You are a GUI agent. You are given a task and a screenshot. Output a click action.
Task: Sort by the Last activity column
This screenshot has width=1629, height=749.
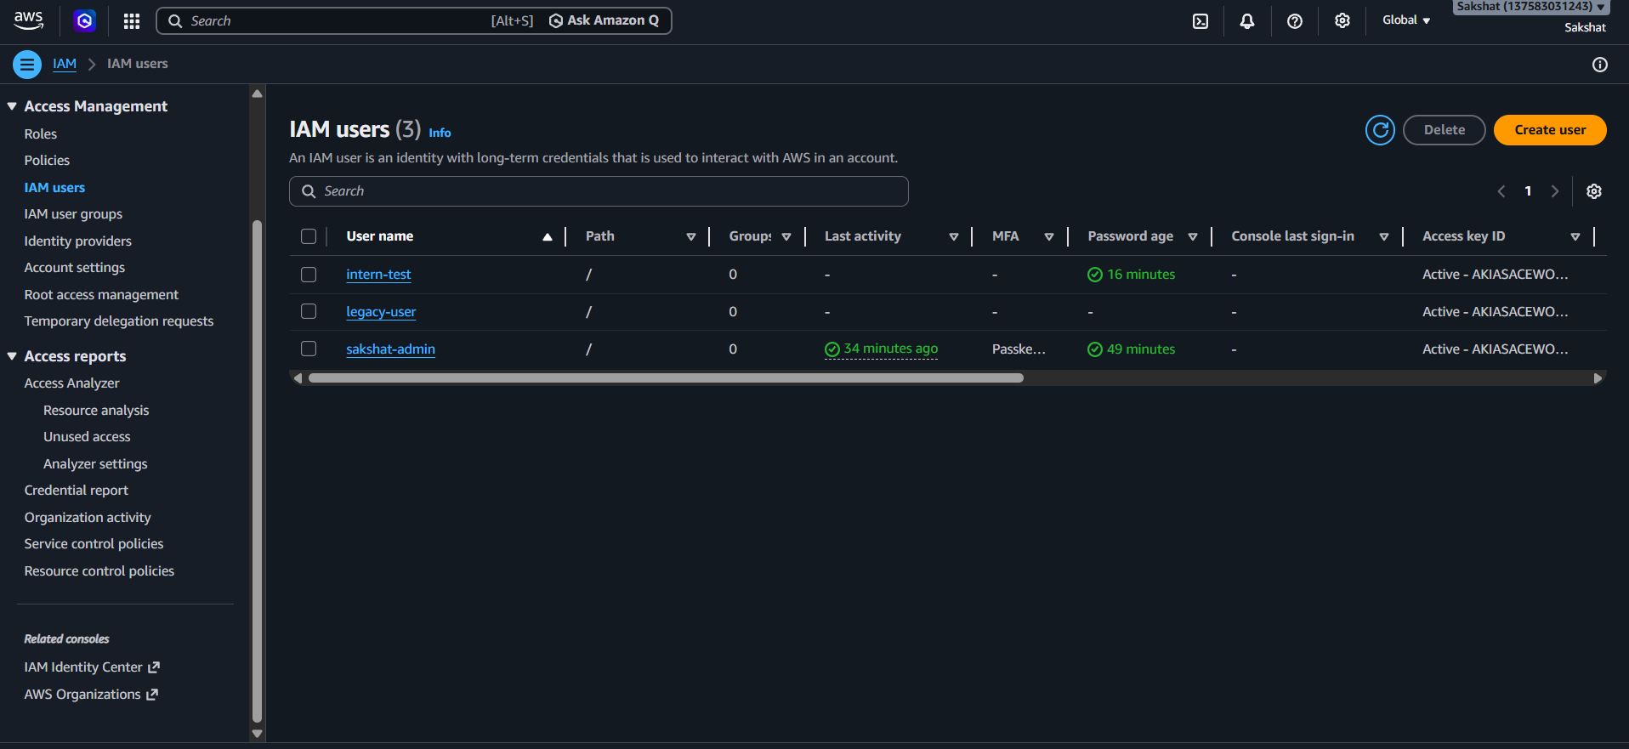pos(954,237)
